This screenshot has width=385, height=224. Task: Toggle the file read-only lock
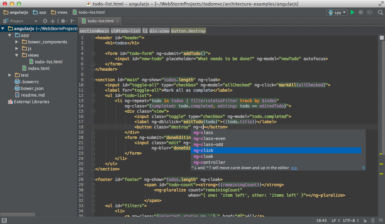365,220
